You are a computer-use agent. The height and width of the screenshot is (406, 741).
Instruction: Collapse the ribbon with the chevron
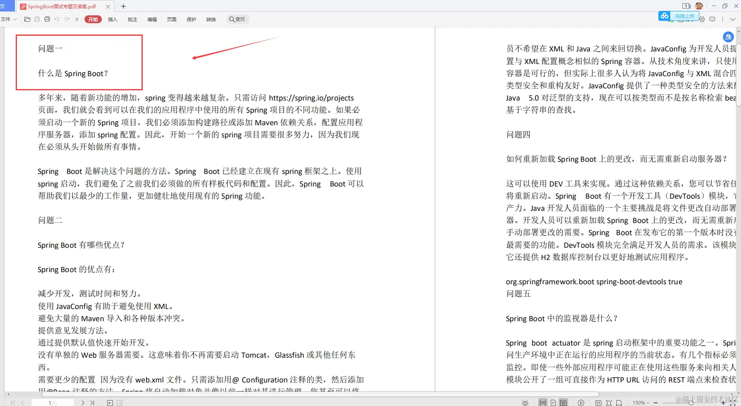click(x=733, y=19)
